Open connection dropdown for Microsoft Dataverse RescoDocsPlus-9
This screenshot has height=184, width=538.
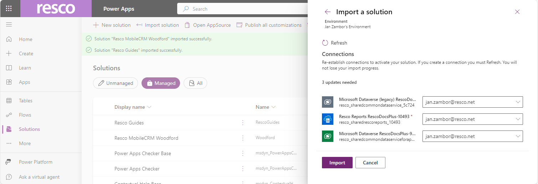coord(472,136)
